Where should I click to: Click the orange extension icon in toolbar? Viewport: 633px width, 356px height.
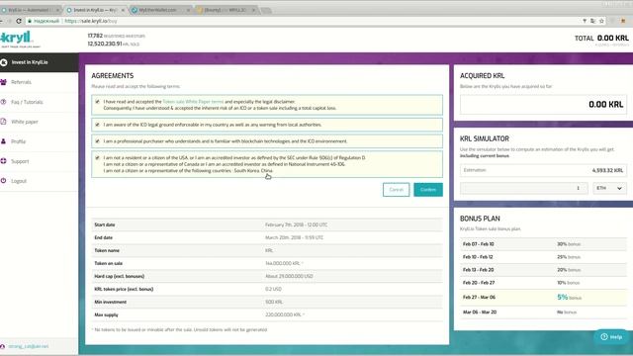[624, 21]
